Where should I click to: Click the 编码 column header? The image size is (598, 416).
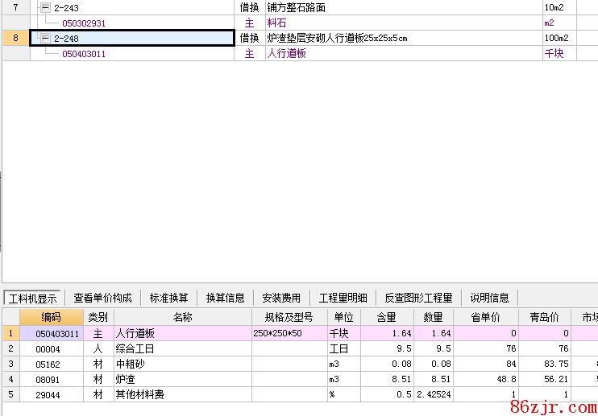tap(51, 317)
